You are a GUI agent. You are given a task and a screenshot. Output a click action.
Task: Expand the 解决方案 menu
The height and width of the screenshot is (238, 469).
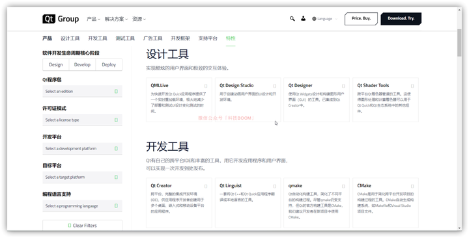coord(116,19)
